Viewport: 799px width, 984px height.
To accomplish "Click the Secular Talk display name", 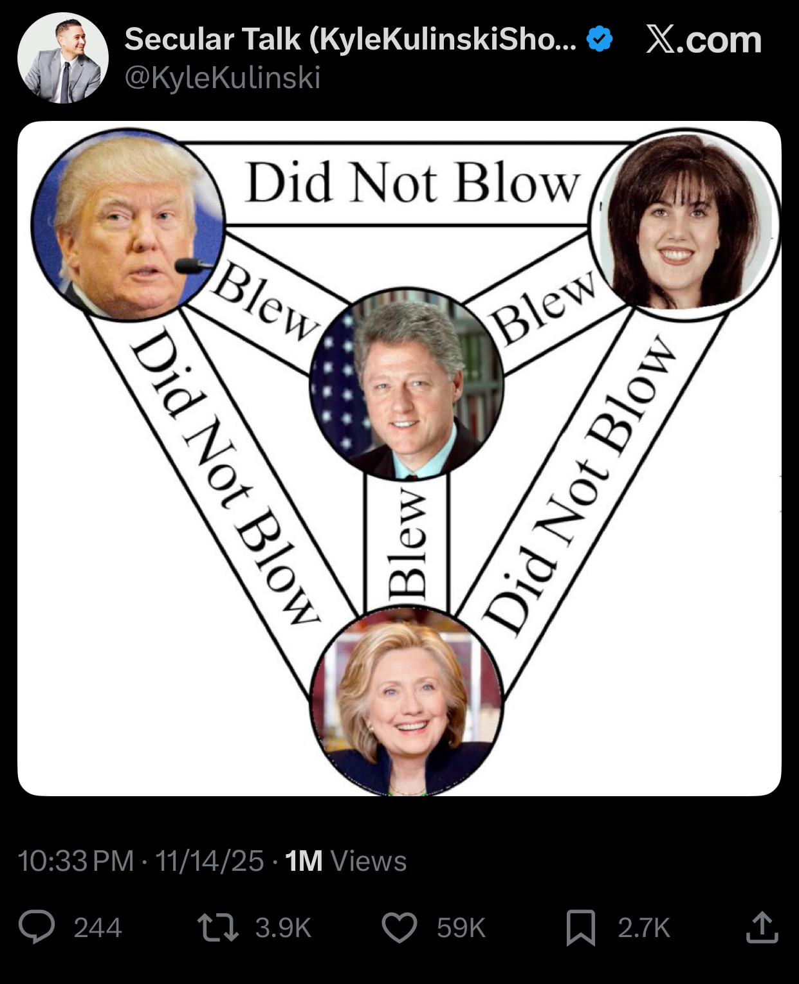I will tap(351, 39).
